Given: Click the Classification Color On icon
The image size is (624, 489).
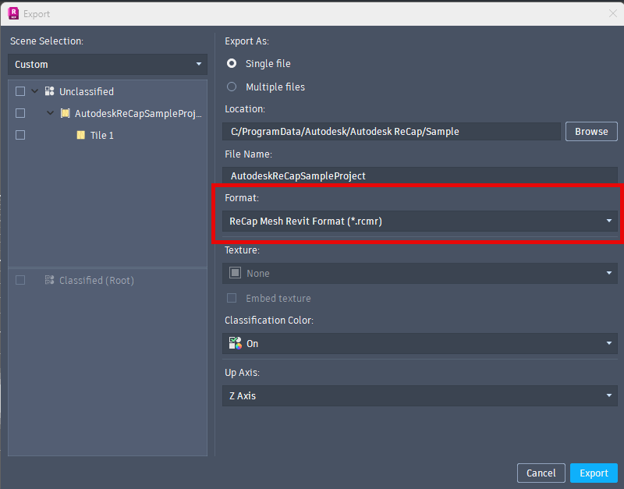Looking at the screenshot, I should [236, 343].
